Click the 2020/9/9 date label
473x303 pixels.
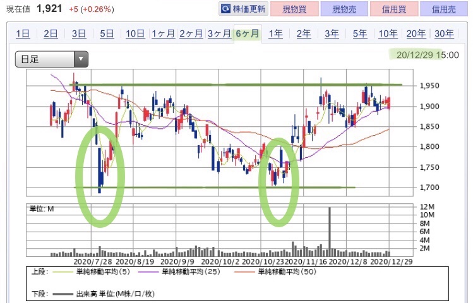[177, 261]
